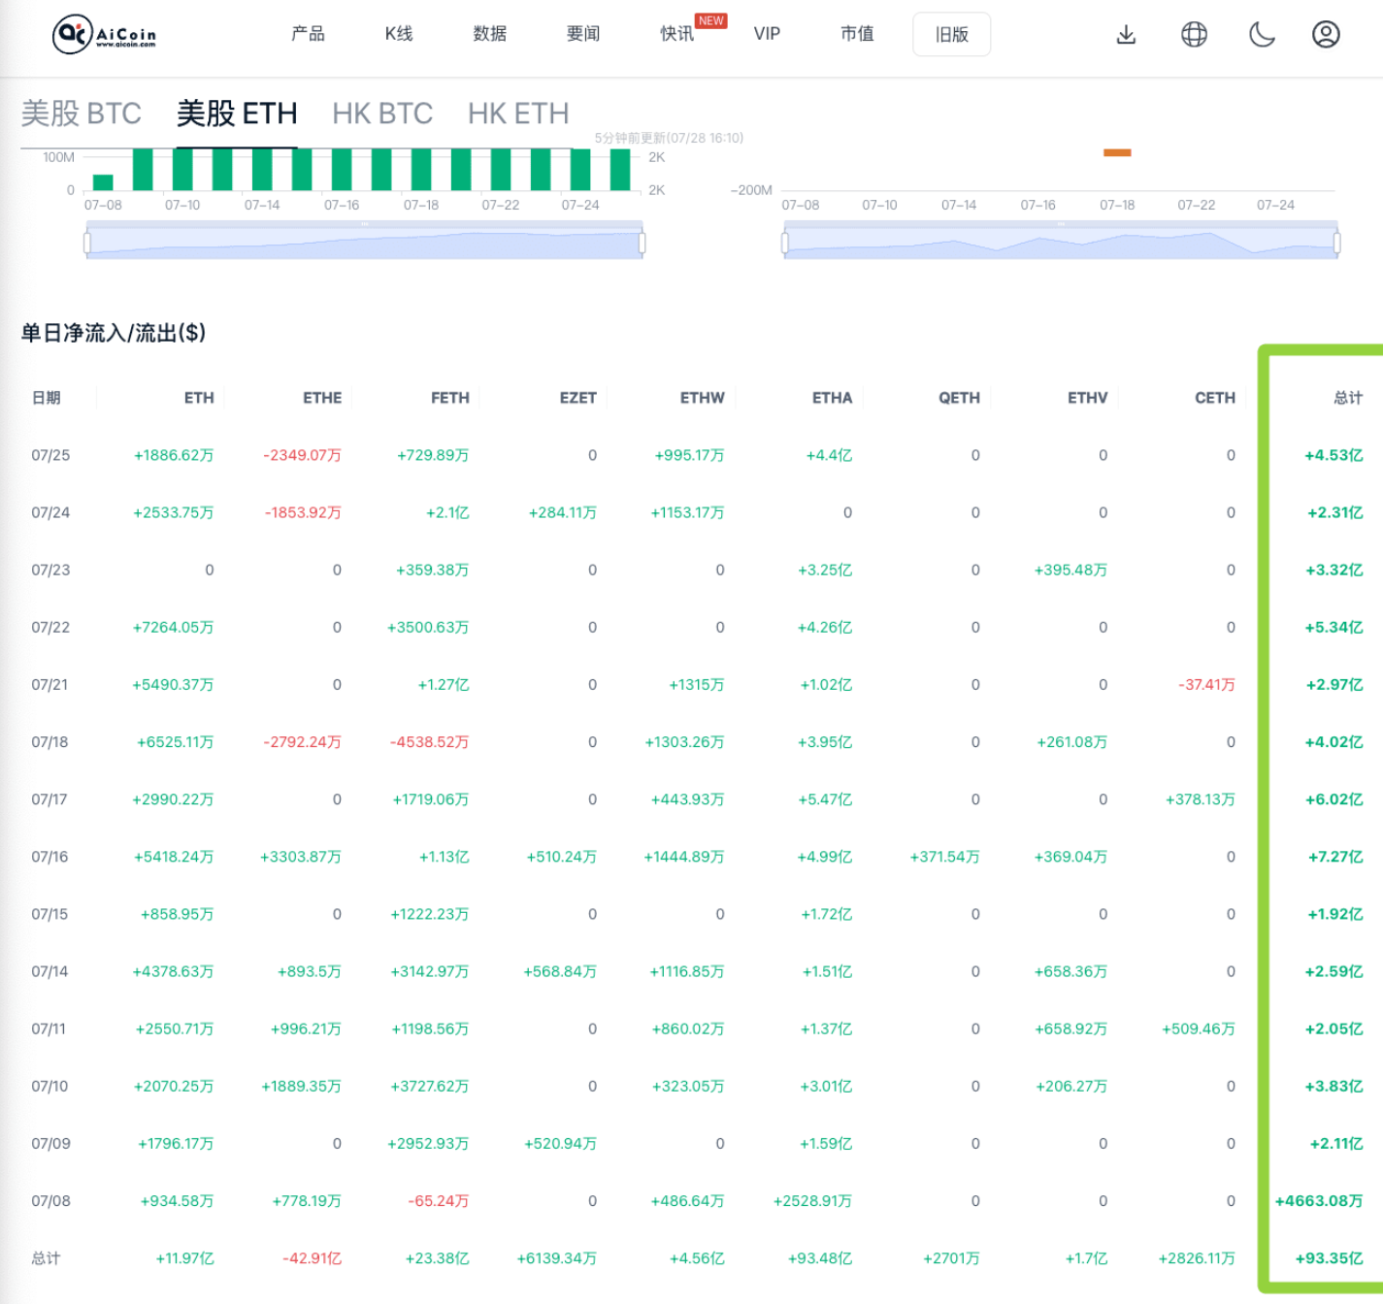Click the +509.46万 CETH cell

tap(1199, 1028)
